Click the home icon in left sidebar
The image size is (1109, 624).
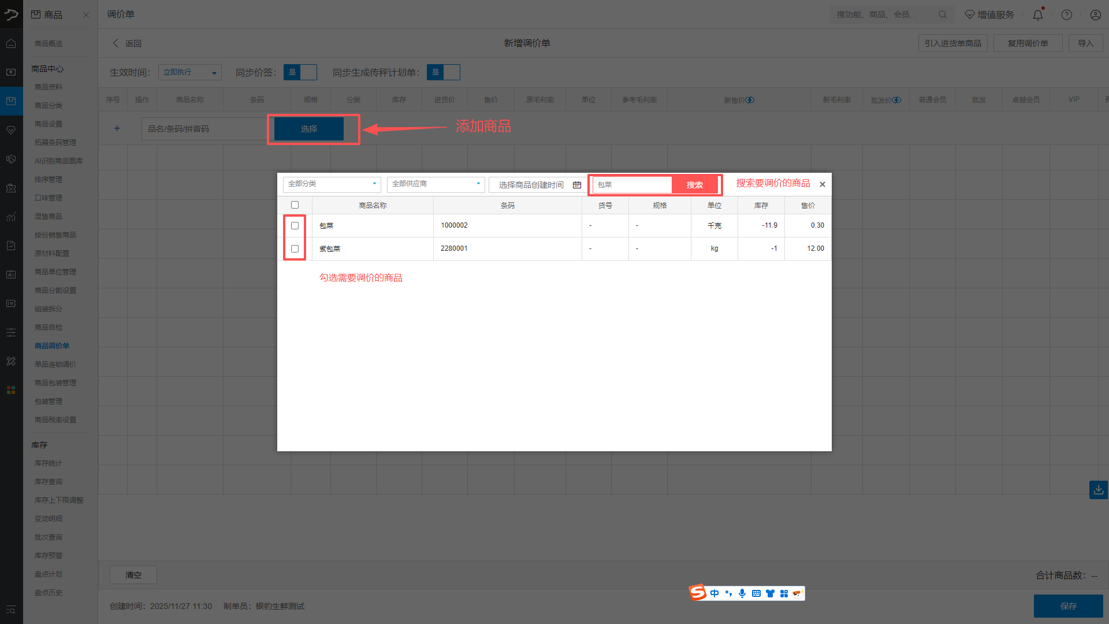pos(11,43)
